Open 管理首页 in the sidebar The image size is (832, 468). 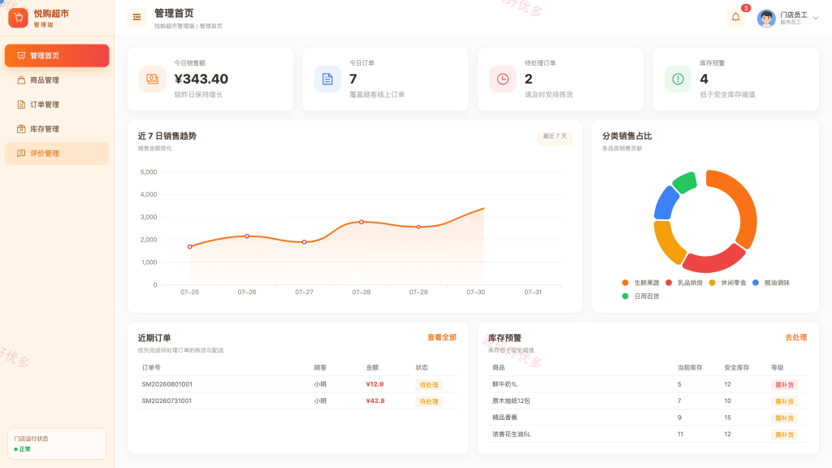tap(57, 56)
